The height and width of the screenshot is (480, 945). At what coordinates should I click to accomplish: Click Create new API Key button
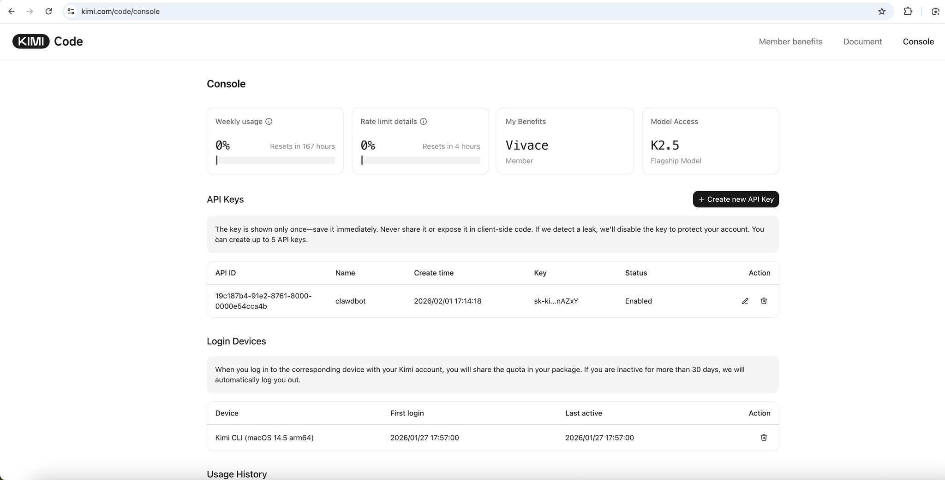(x=736, y=199)
